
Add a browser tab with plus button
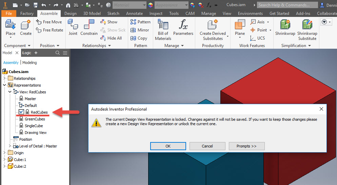tap(36, 53)
